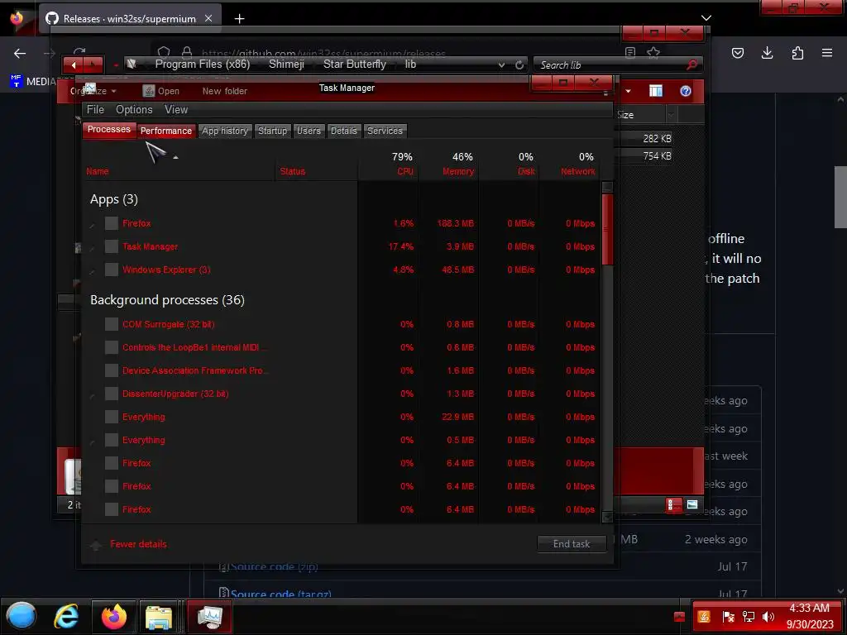
Task: Switch Explorer to details view icon
Action: coord(673,505)
